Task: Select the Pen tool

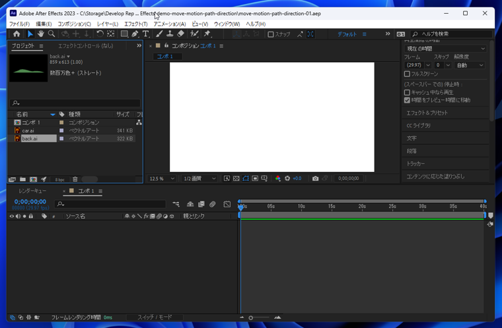Action: [x=135, y=34]
